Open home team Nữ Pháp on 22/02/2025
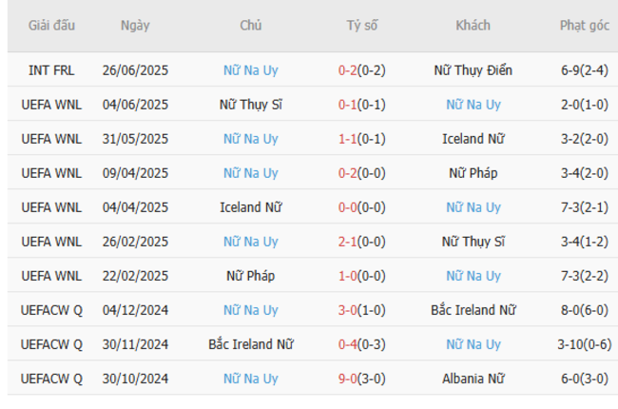The width and height of the screenshot is (618, 409). pos(250,276)
